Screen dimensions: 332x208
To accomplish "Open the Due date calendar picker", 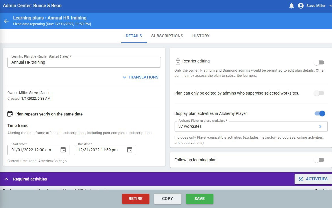I will (129, 150).
